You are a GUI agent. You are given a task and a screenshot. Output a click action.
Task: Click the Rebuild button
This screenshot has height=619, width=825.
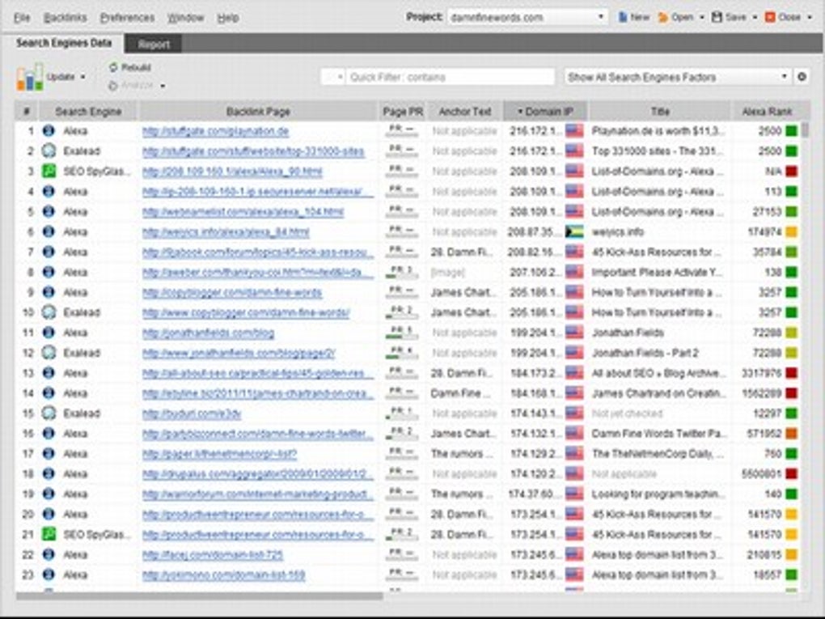pos(130,67)
